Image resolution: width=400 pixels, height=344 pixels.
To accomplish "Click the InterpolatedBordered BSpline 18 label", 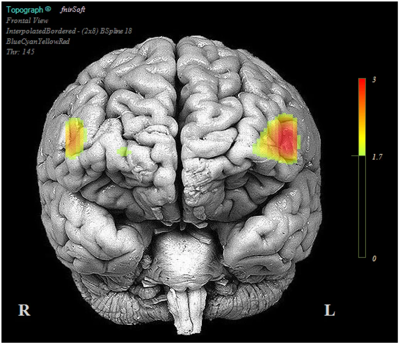I will tap(69, 31).
